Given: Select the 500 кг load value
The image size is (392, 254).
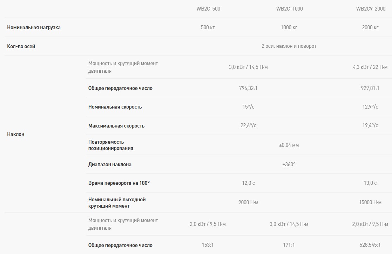Looking at the screenshot, I should [208, 27].
